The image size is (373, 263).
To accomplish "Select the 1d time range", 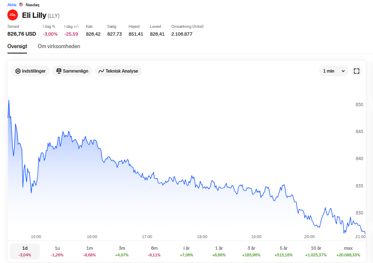I will 25,251.
